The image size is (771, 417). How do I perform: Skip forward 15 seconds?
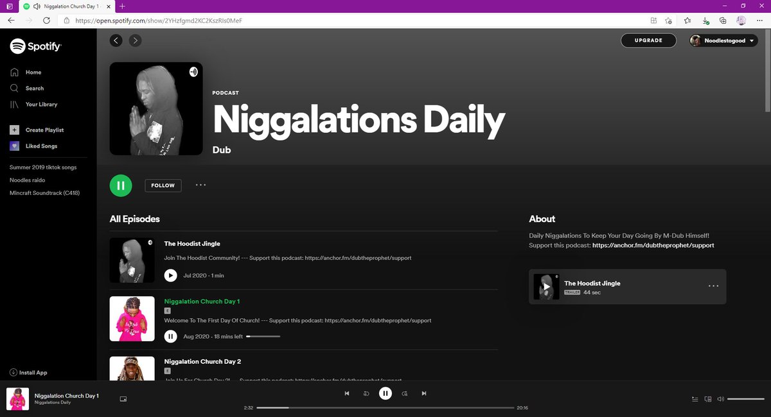tap(404, 393)
